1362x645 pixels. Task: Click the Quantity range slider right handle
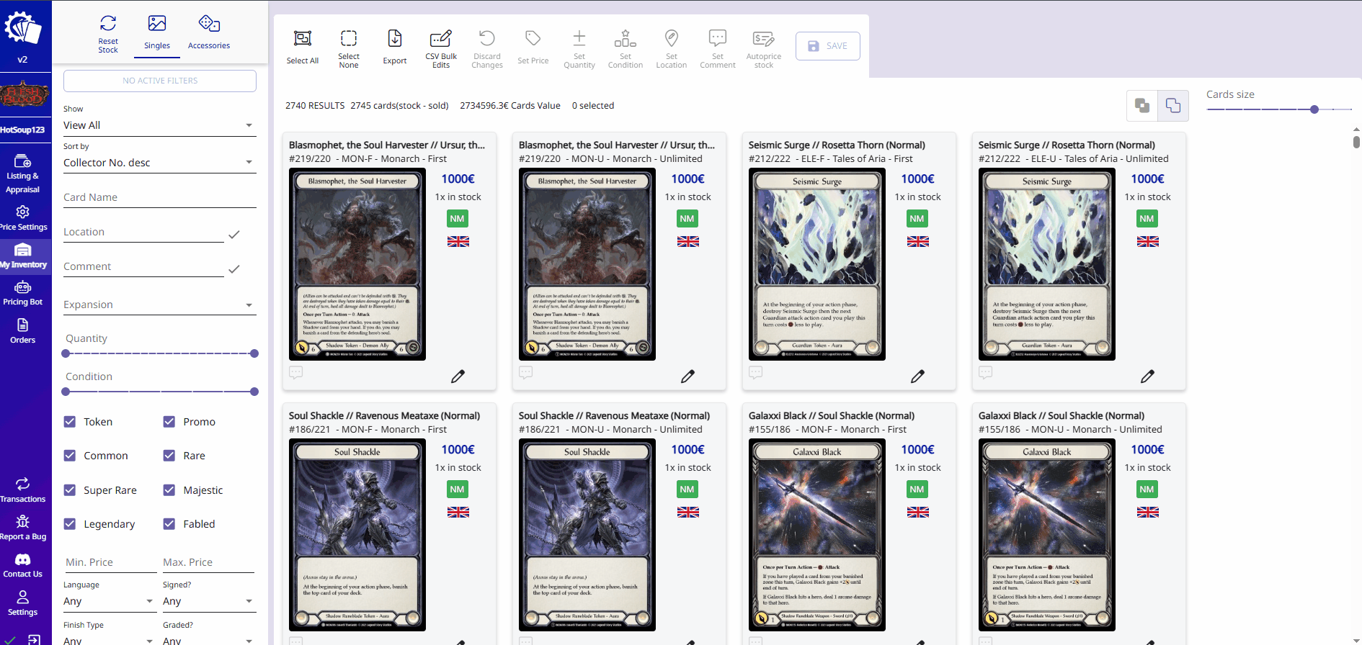pos(254,353)
